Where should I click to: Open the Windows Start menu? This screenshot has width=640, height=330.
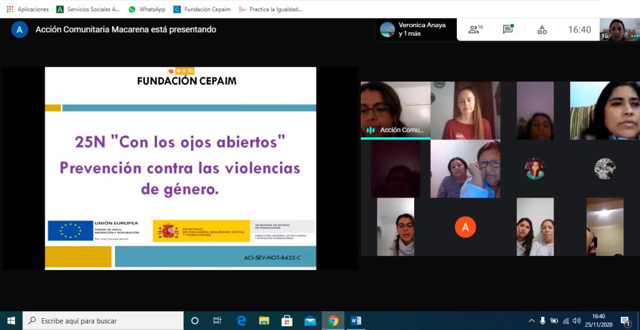[11, 320]
